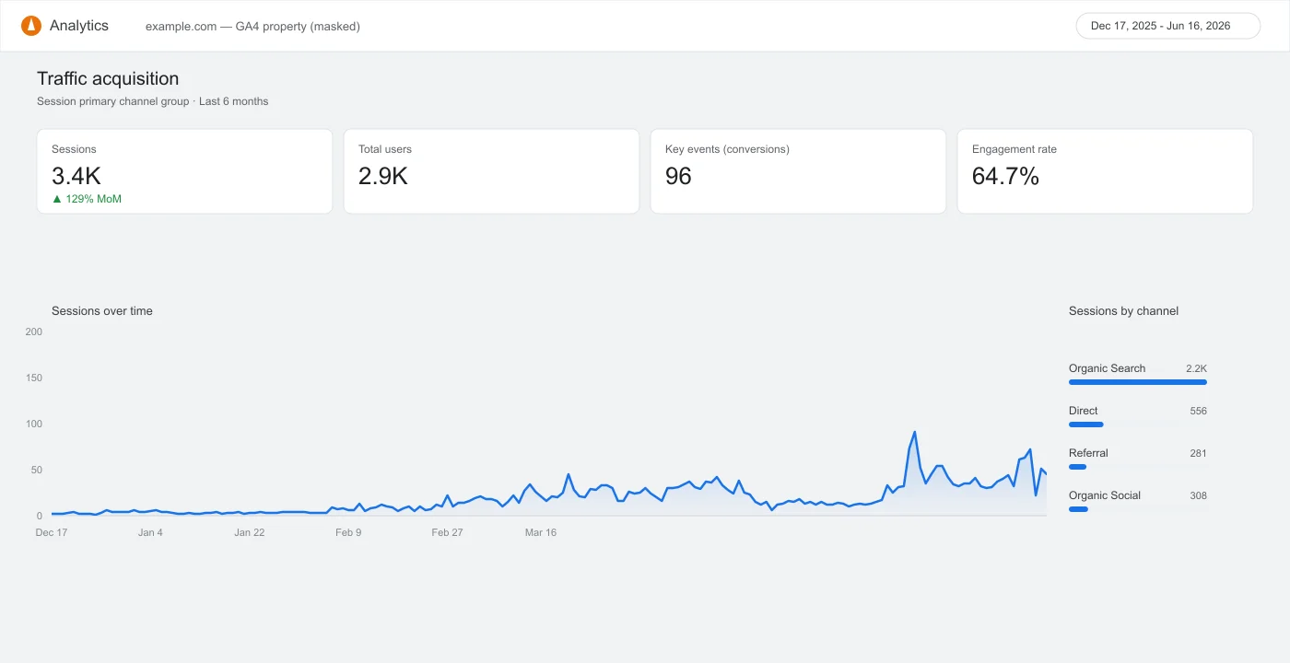
Task: Select the Total users 2.9K card
Action: pyautogui.click(x=491, y=171)
